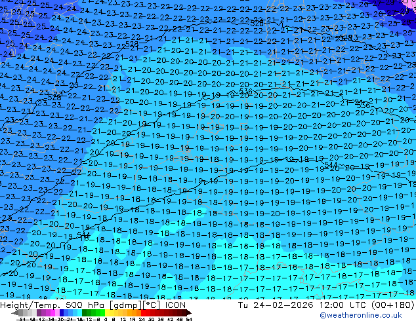Click the gray left arrowhead of the color scale
Image resolution: width=416 pixels, height=321 pixels.
15,312
